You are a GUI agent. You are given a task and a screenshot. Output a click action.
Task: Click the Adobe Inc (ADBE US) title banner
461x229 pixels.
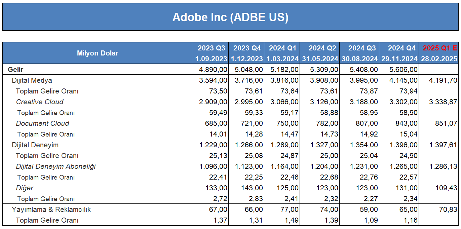coord(230,17)
